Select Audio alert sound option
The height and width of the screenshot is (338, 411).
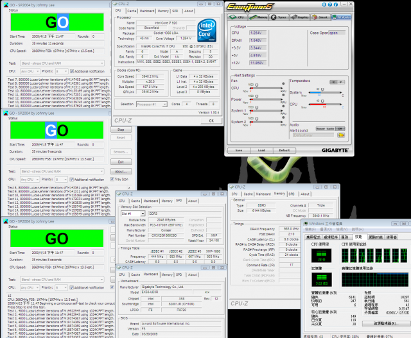tap(330, 128)
